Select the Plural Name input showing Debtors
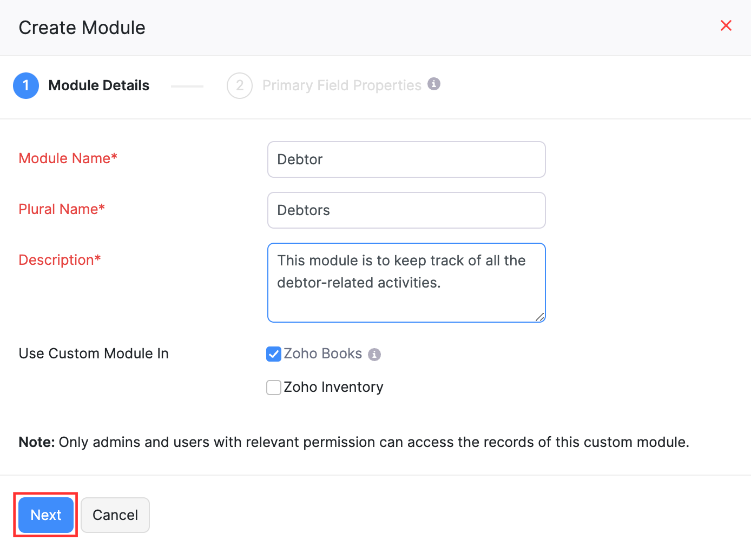Screen dimensions: 751x547 [406, 210]
